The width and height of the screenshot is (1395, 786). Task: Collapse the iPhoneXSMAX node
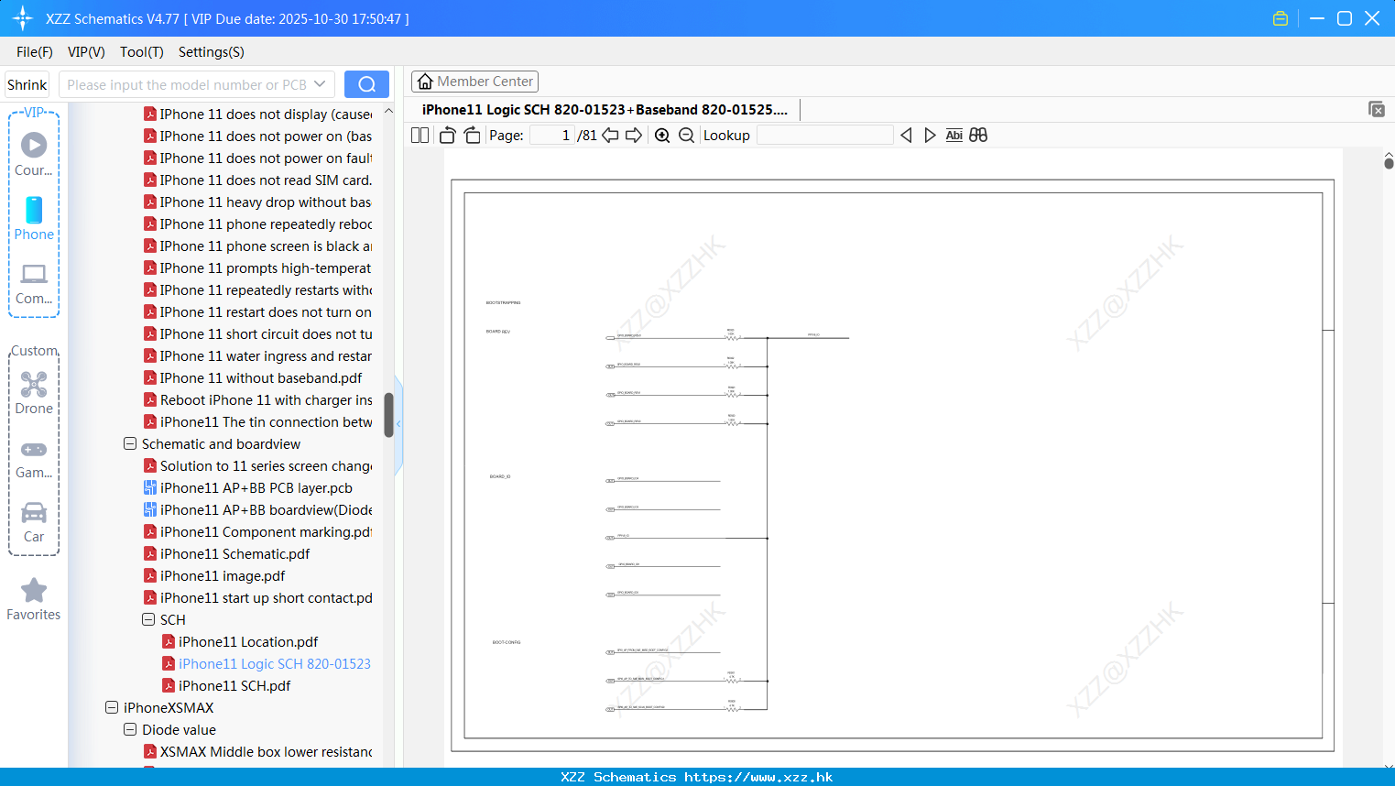click(x=112, y=707)
